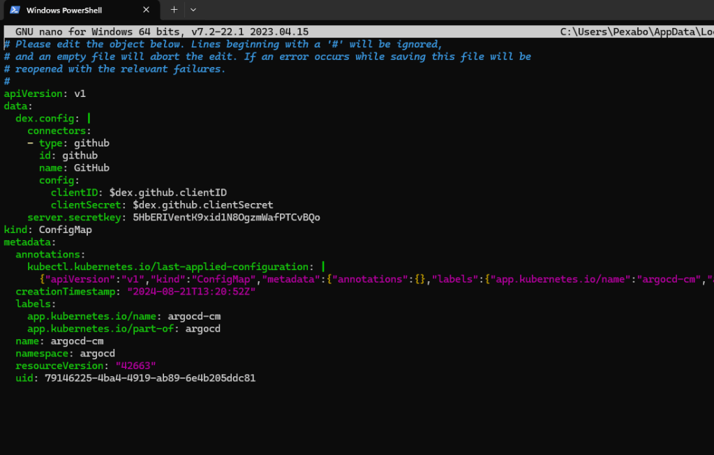714x455 pixels.
Task: Click the uid value 79146225-4ba4...
Action: (x=150, y=378)
